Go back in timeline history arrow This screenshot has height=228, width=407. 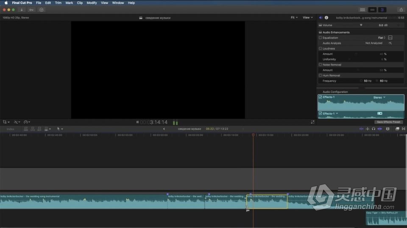pos(164,129)
